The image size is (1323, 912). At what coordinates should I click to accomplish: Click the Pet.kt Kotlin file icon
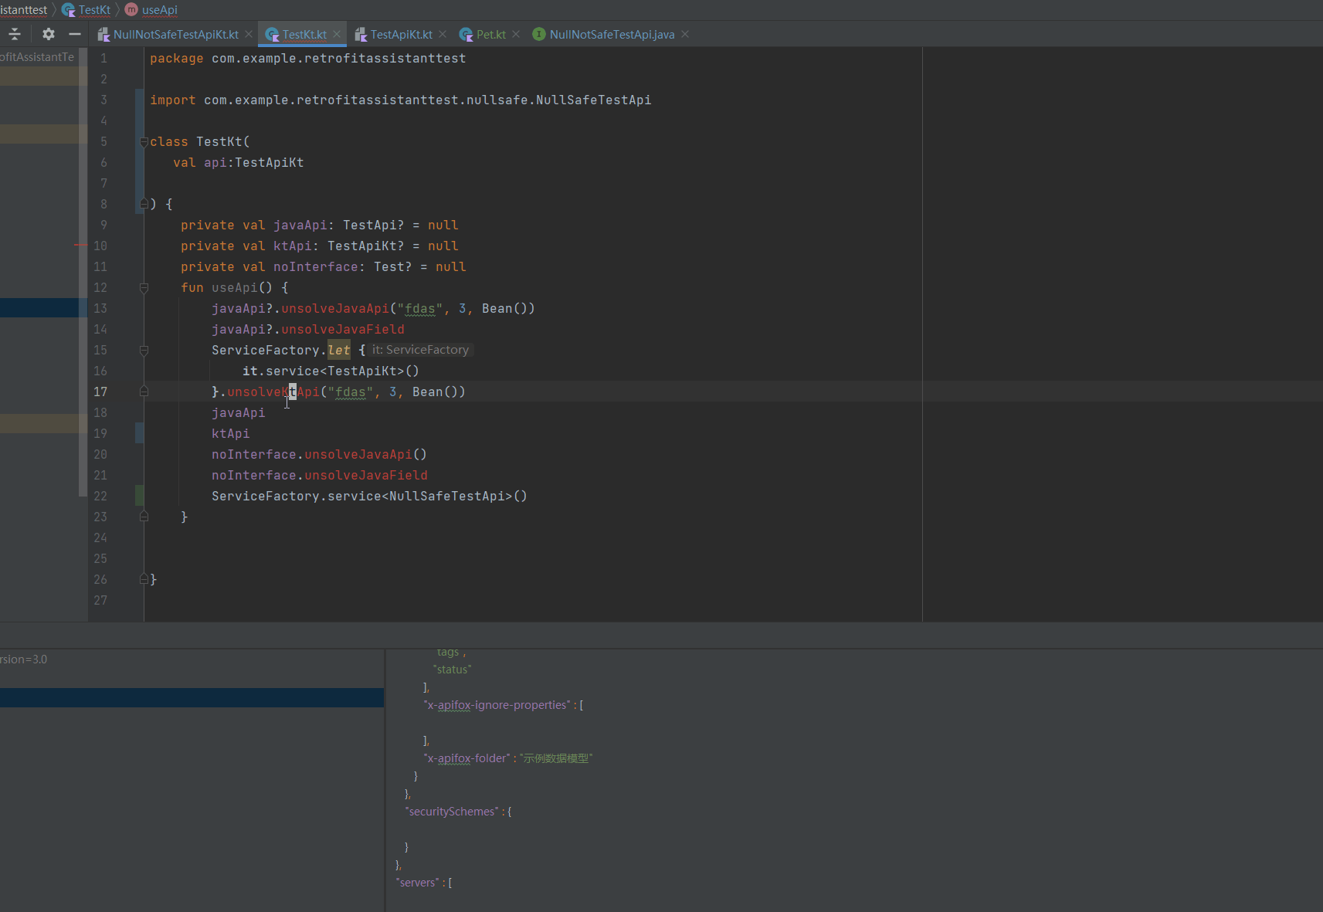pyautogui.click(x=466, y=34)
